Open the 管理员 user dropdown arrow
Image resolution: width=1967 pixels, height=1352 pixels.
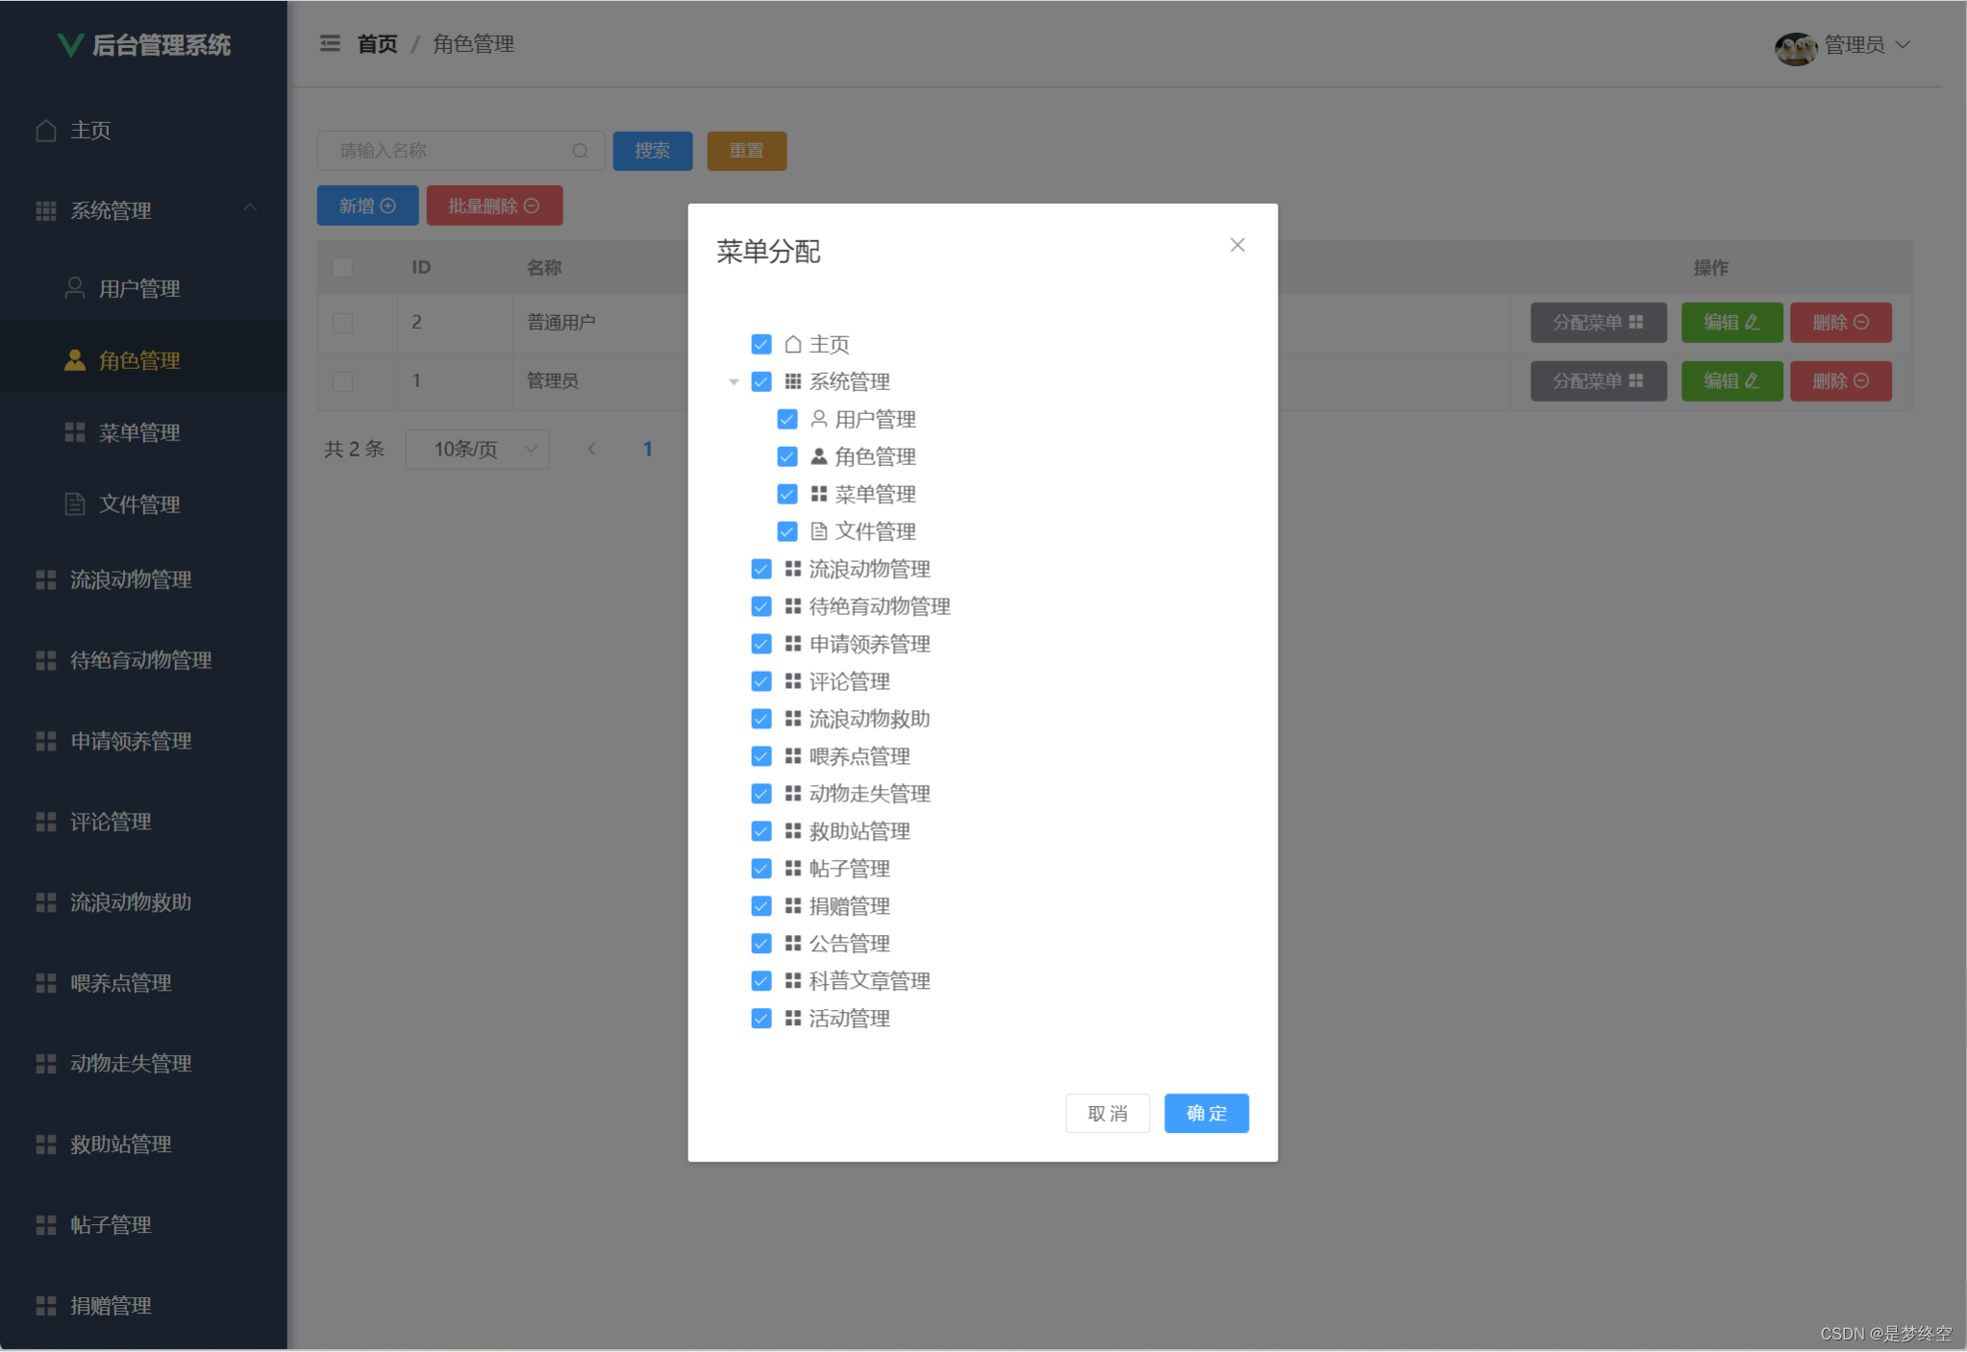coord(1905,45)
